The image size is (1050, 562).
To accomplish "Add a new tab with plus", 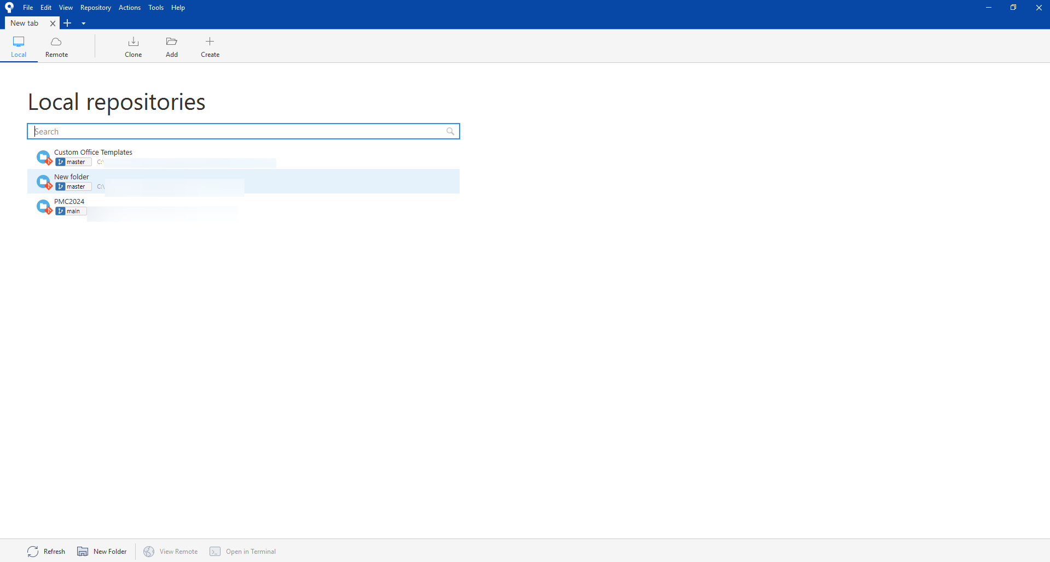I will tap(67, 23).
